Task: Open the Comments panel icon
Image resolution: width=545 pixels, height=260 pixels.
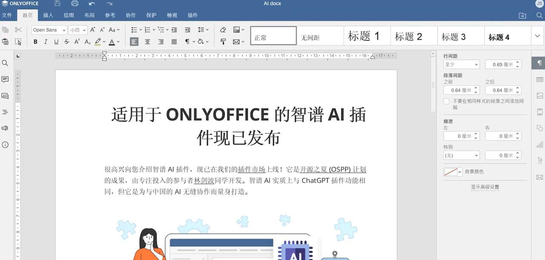Action: click(6, 79)
